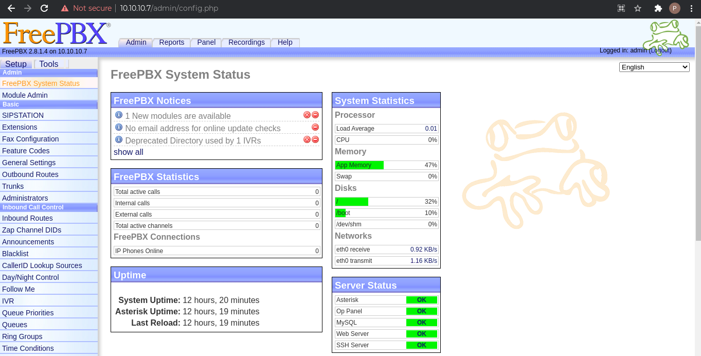Open the browser profile avatar
This screenshot has height=356, width=701.
coord(675,8)
